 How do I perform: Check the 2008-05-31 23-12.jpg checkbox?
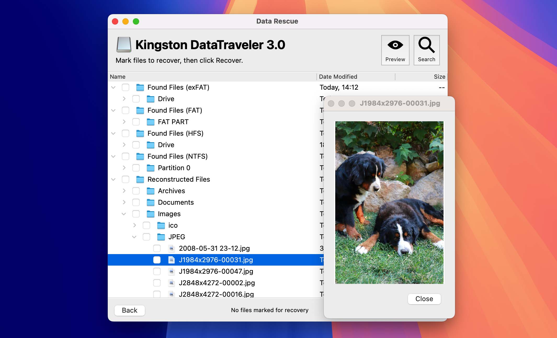[157, 248]
